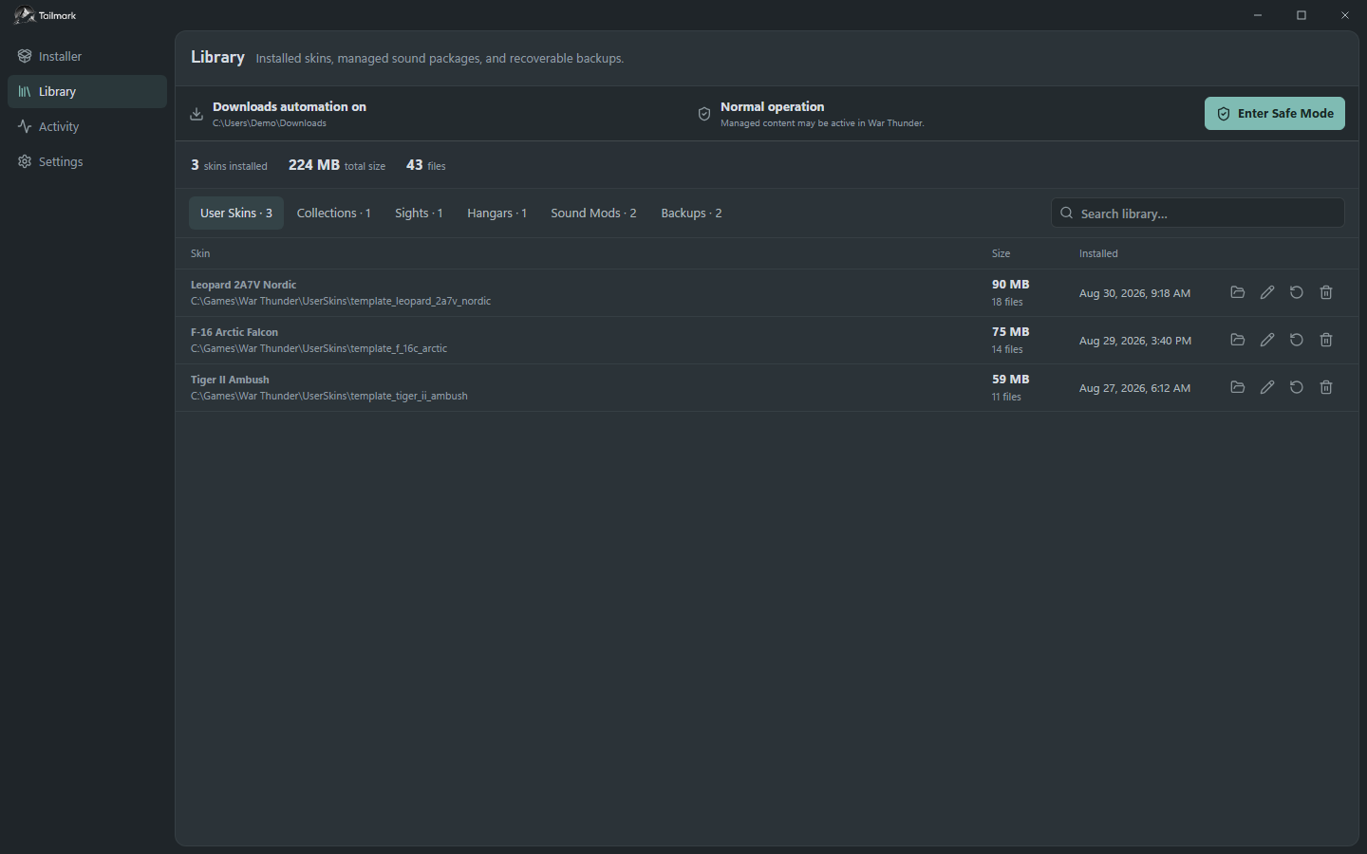Click the Downloads automation on status
This screenshot has height=854, width=1367.
pos(290,107)
